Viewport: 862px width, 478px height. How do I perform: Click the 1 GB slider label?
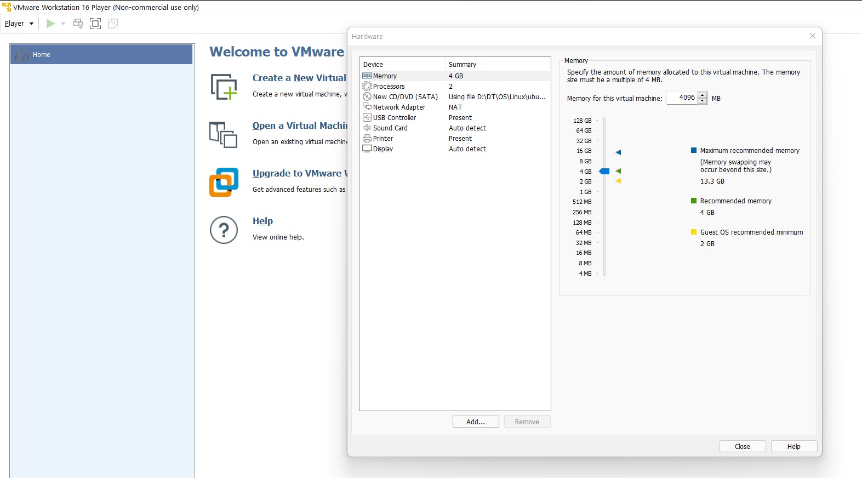[x=586, y=192]
